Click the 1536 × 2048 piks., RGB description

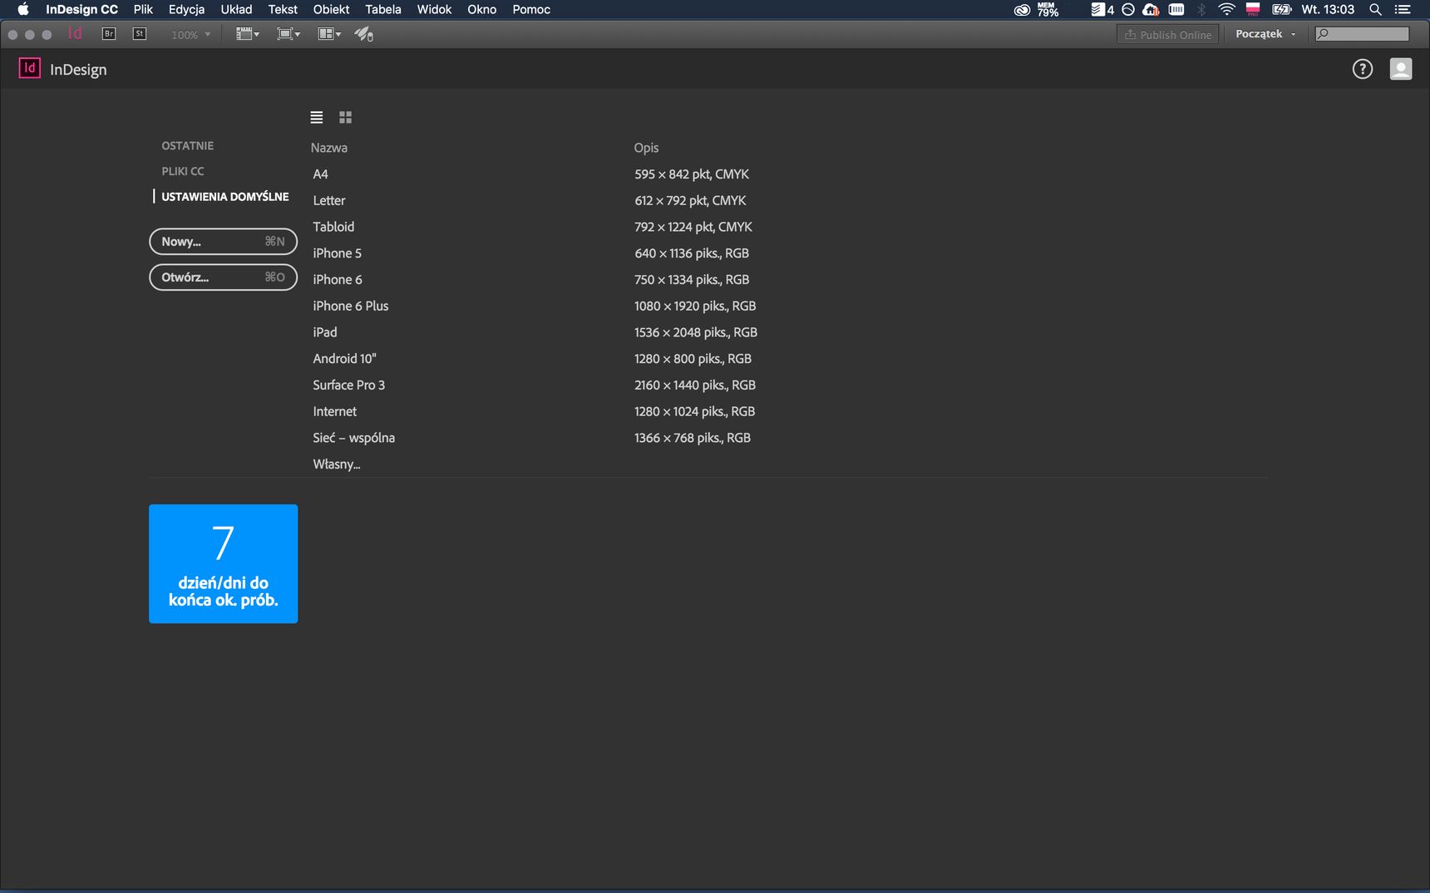[x=696, y=332]
